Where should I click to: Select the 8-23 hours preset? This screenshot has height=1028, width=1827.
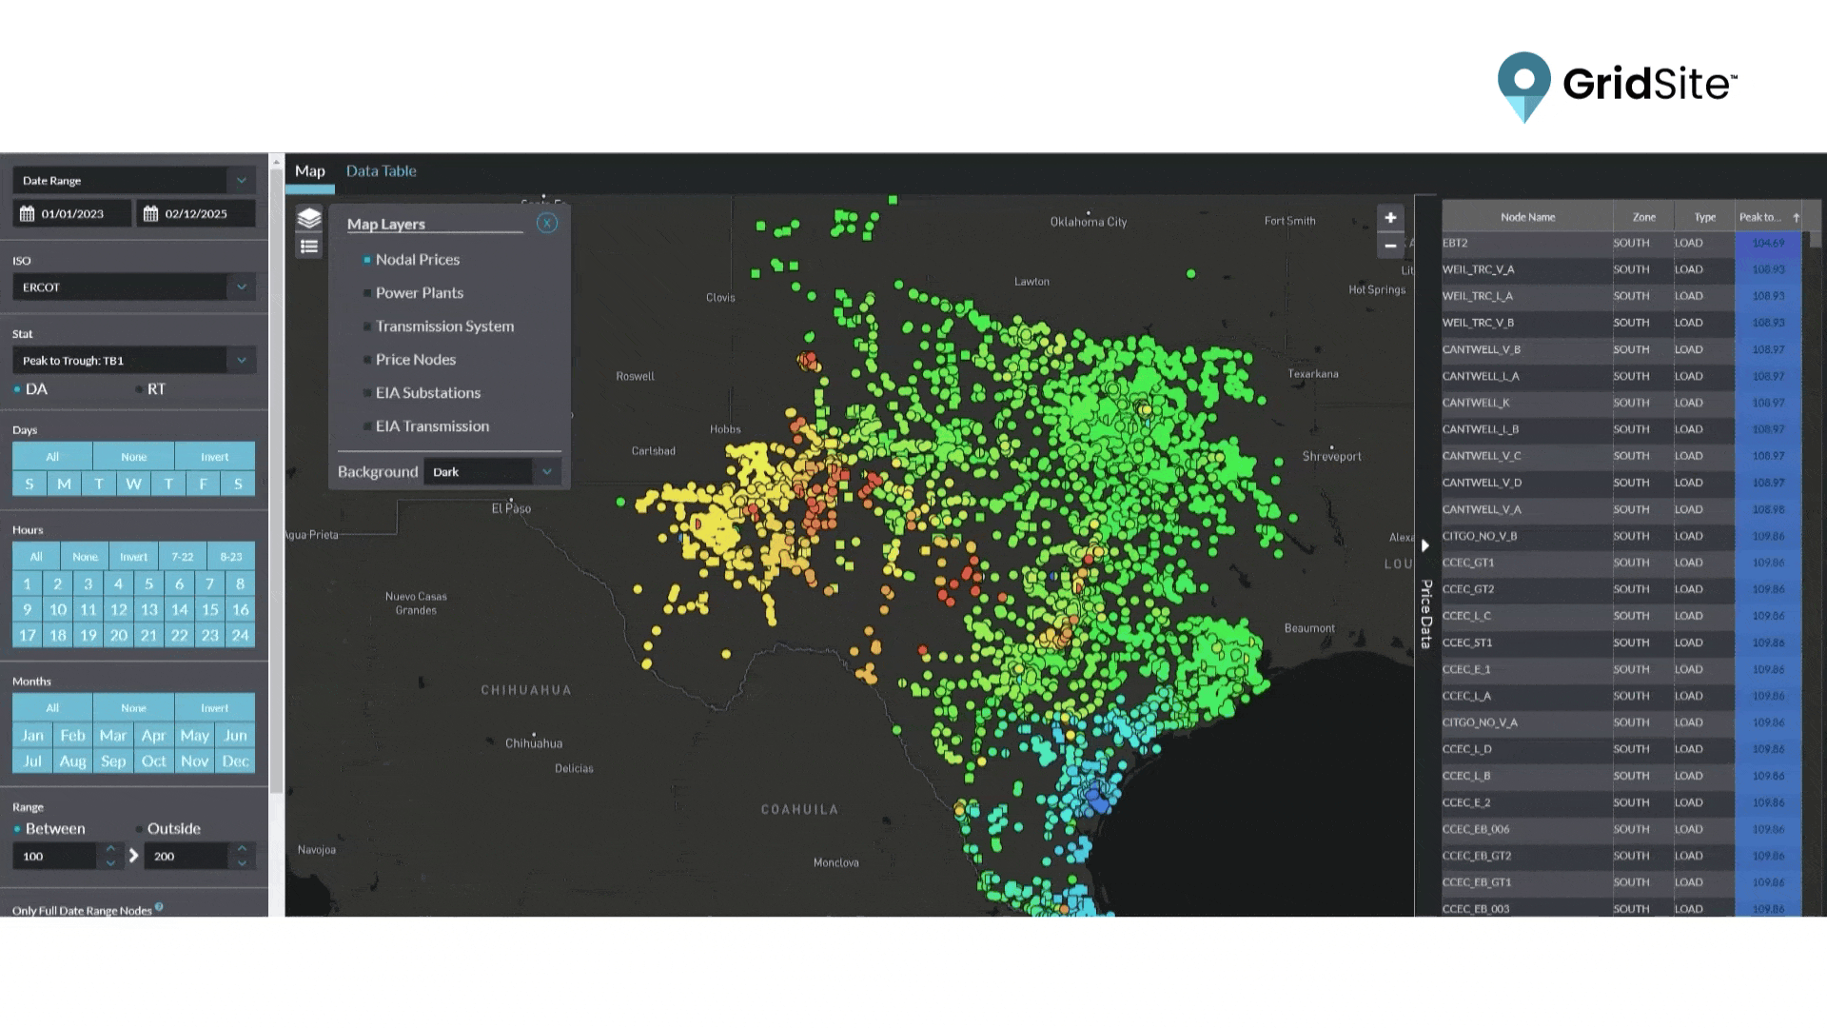coord(231,557)
